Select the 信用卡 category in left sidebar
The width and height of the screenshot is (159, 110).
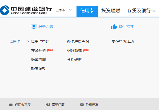click(x=15, y=41)
